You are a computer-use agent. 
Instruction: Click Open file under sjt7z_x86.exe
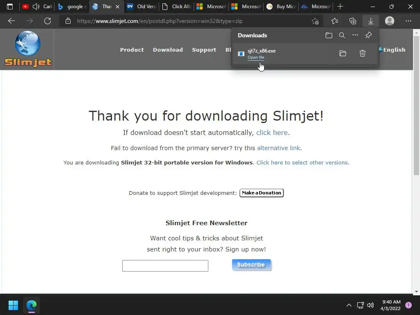[256, 57]
